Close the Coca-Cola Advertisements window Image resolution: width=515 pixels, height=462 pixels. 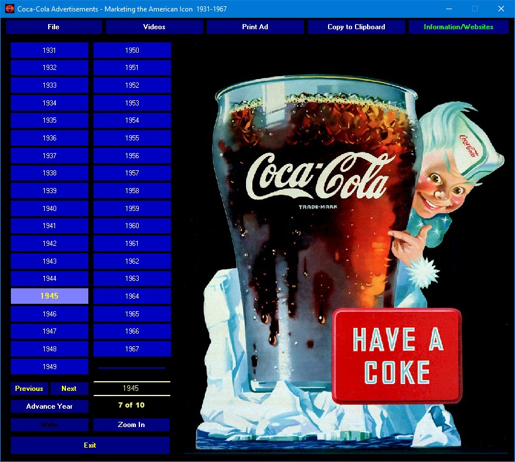pos(501,9)
